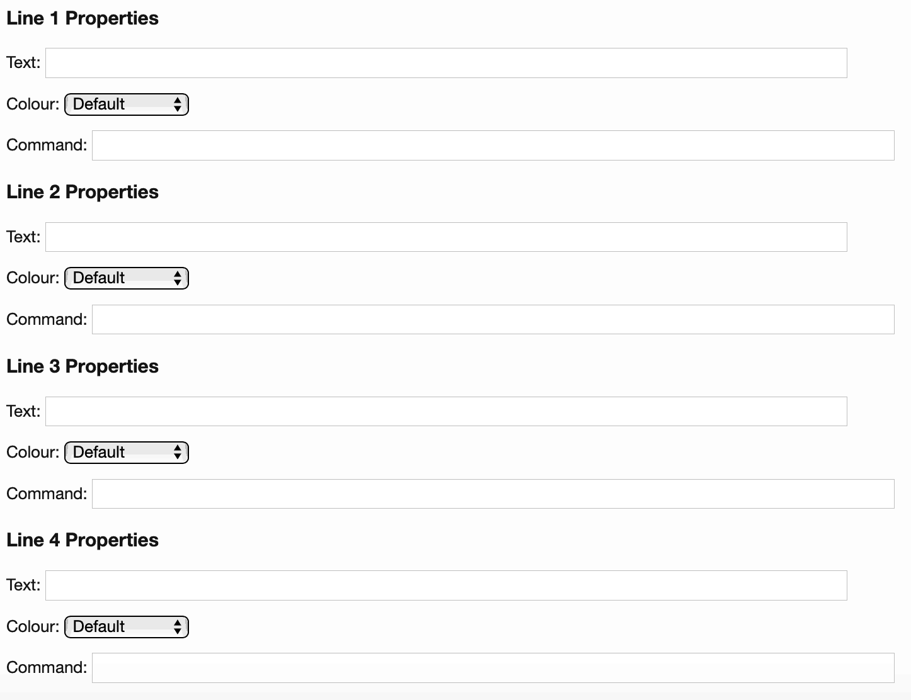Click the Line 4 Text input field
Image resolution: width=911 pixels, height=700 pixels.
point(445,585)
